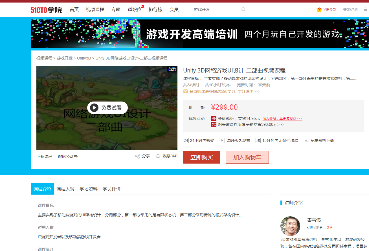Open the 会员 nav item
Viewport: 369px width, 251px height.
(x=174, y=10)
